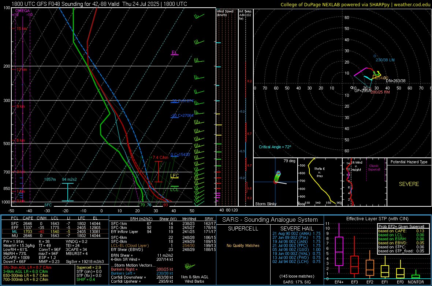Click the magenta EL marker on the Skew-T
Screen dimensions: 432x286
pos(174,53)
